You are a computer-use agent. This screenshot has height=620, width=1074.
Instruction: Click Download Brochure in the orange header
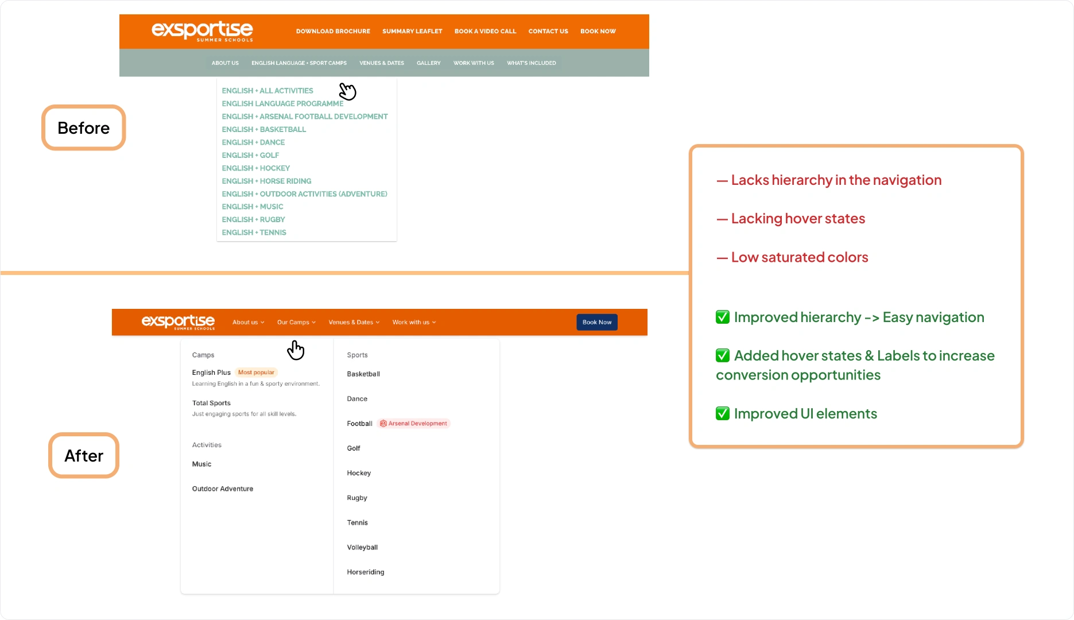point(333,32)
